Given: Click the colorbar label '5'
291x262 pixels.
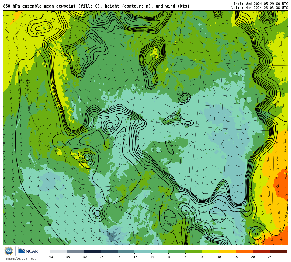Looking at the screenshot, I should (x=202, y=257).
